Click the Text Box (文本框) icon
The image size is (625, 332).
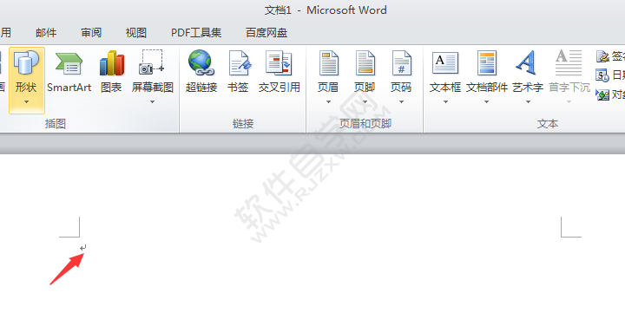click(x=445, y=63)
